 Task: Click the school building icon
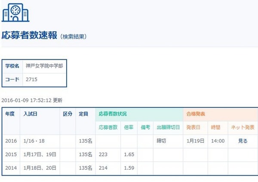[15, 12]
